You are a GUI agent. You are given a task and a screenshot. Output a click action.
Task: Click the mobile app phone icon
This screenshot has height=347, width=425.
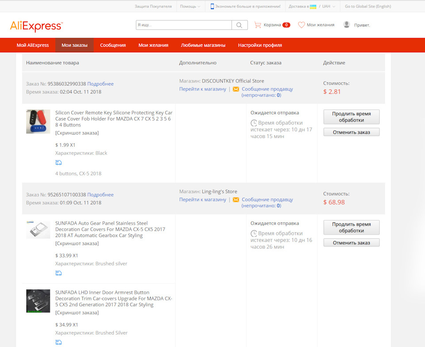pos(212,6)
